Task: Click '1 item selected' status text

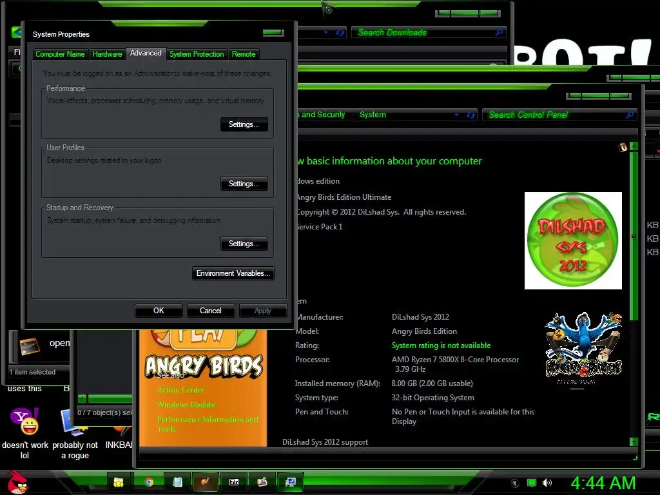Action: pyautogui.click(x=32, y=372)
